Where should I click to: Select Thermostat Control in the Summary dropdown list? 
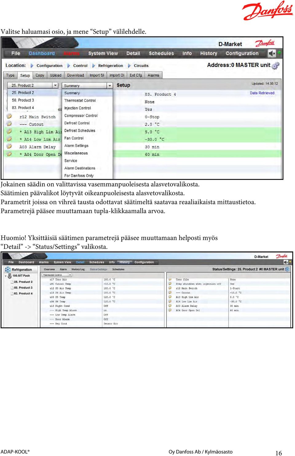point(80,100)
